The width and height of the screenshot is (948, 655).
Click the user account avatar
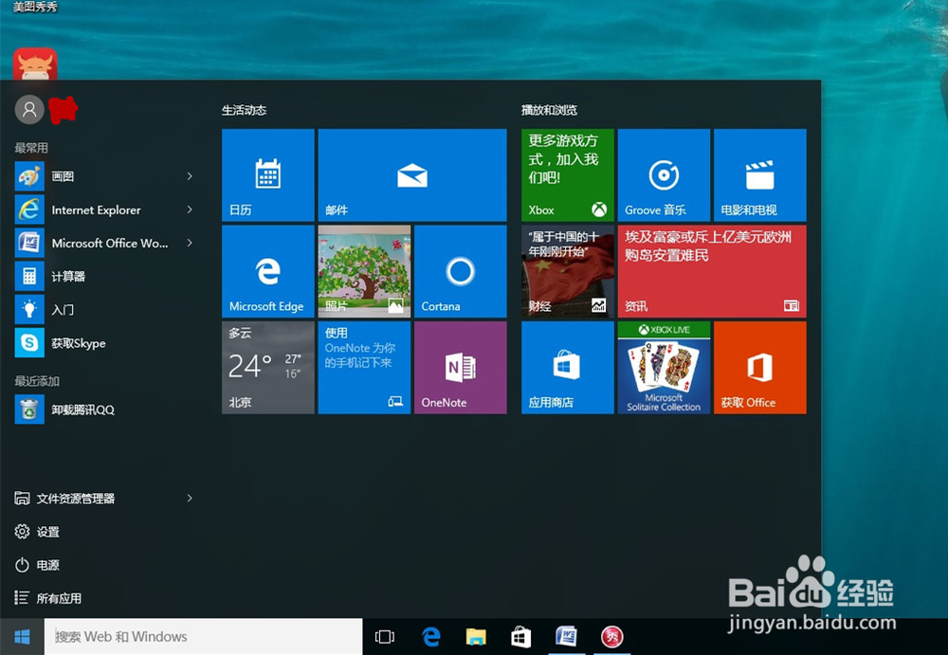29,109
